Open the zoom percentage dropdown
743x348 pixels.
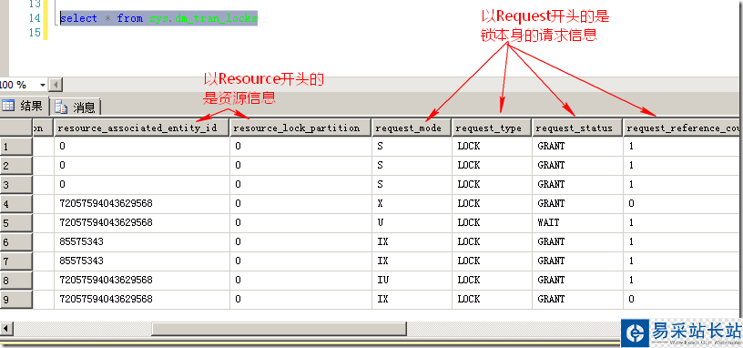coord(42,86)
